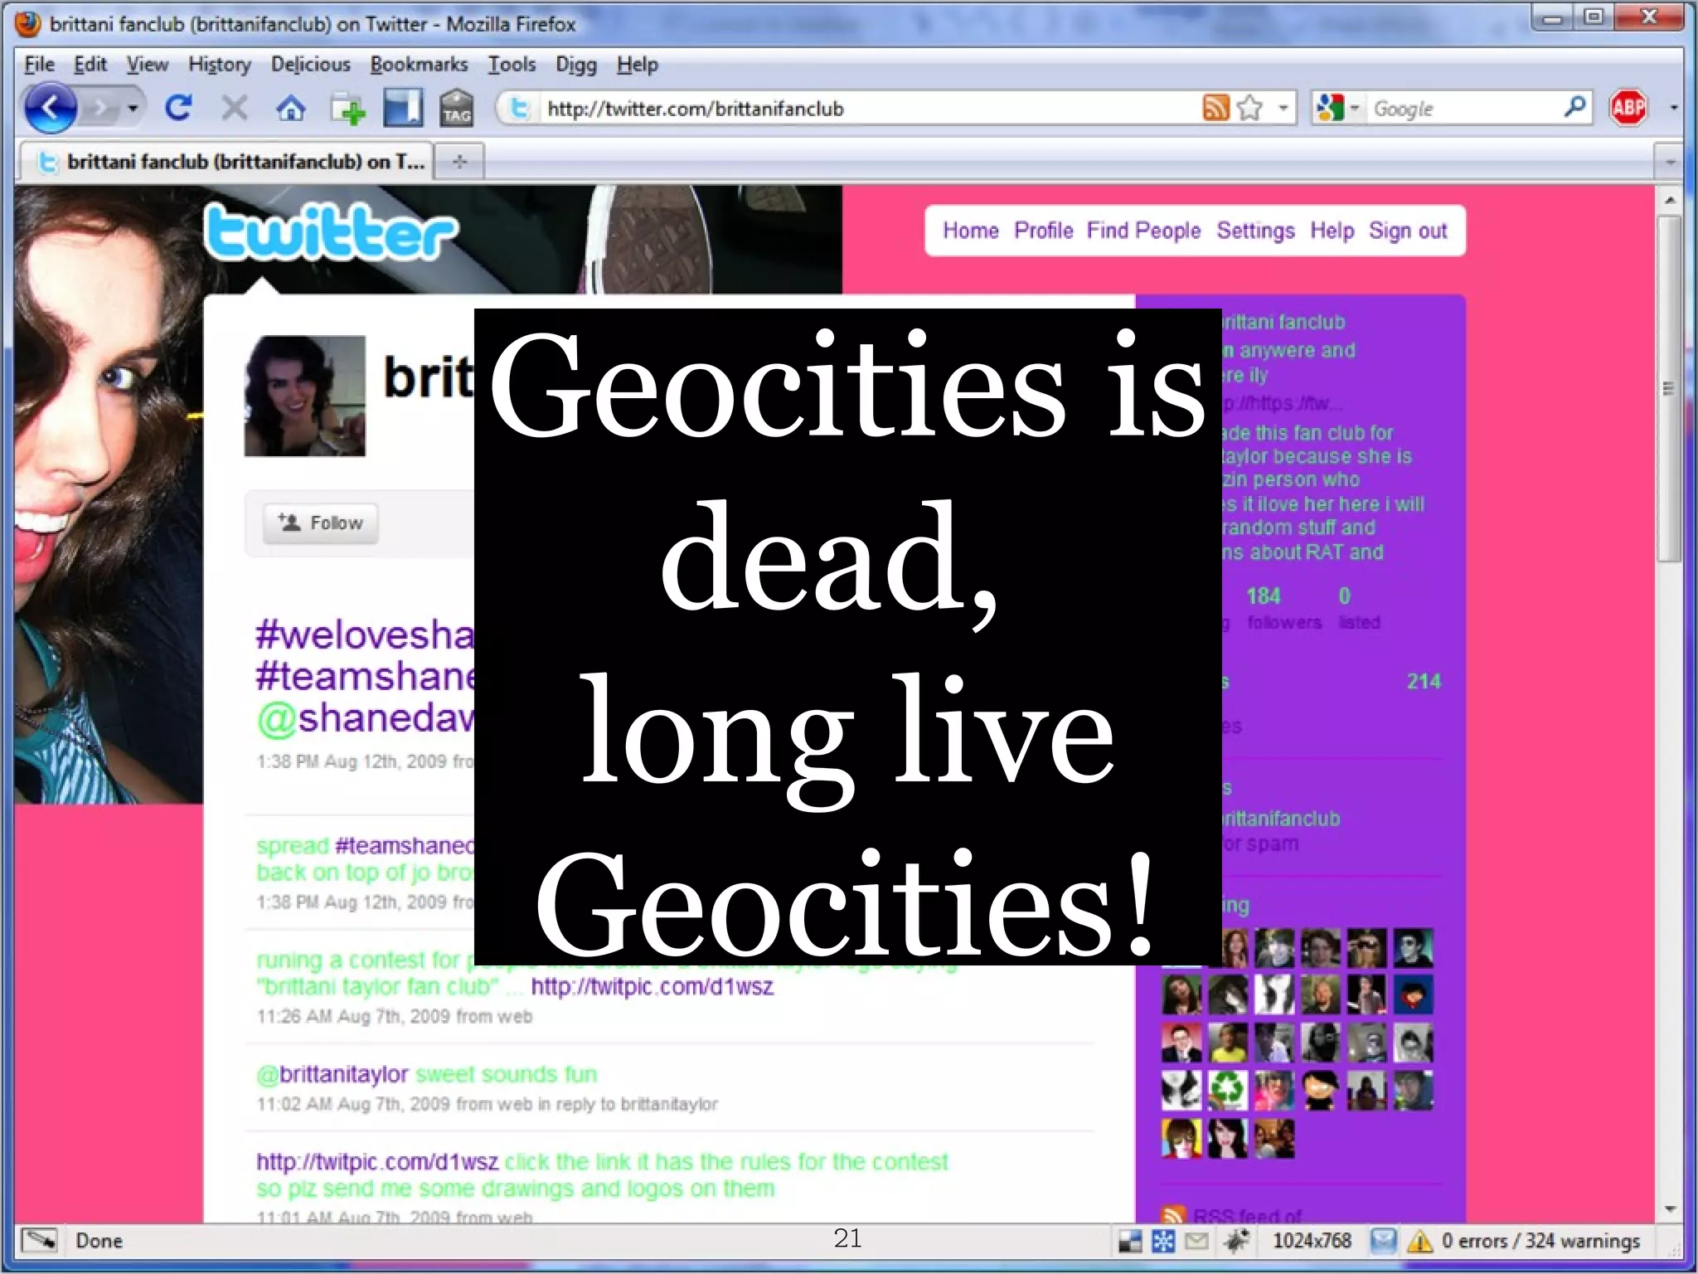
Task: Click the yellow warning triangle icon
Action: (1420, 1242)
